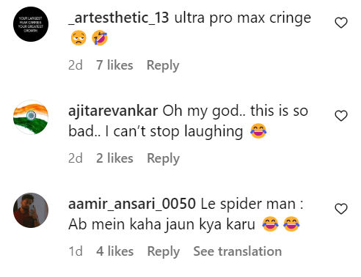Reply to the ultra pro max cringe comment
The image size is (361, 277).
[x=163, y=65]
